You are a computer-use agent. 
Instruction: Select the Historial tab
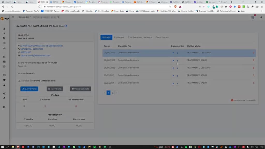click(x=106, y=37)
